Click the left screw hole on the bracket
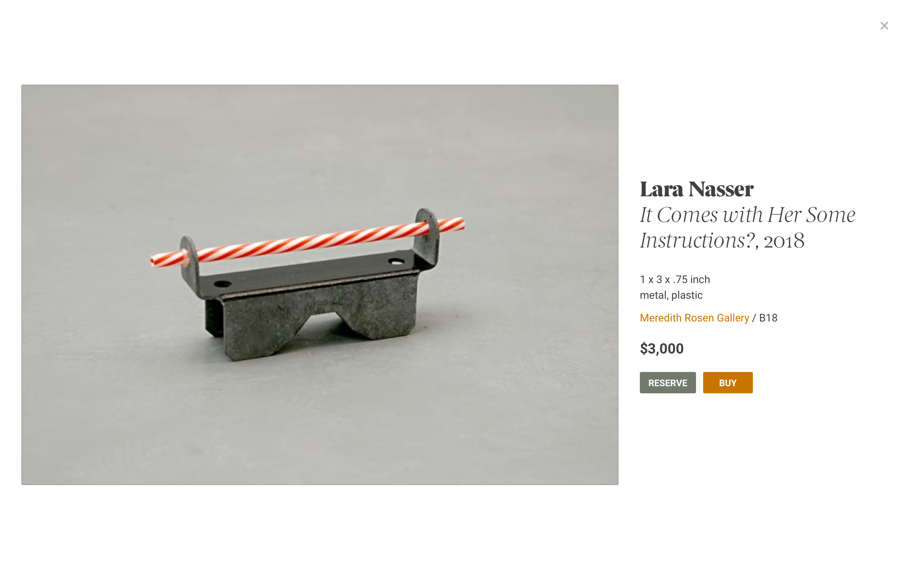910x569 pixels. pos(222,283)
